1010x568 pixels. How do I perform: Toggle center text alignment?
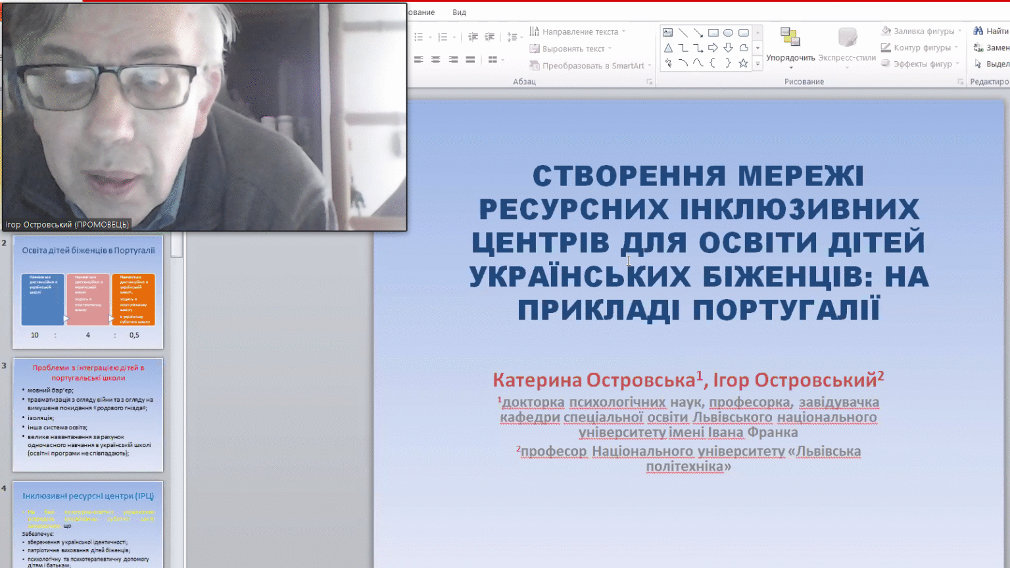[435, 60]
